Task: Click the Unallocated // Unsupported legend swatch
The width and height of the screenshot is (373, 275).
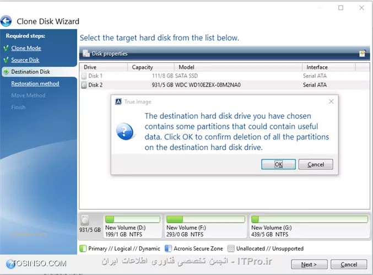Action: tap(231, 249)
